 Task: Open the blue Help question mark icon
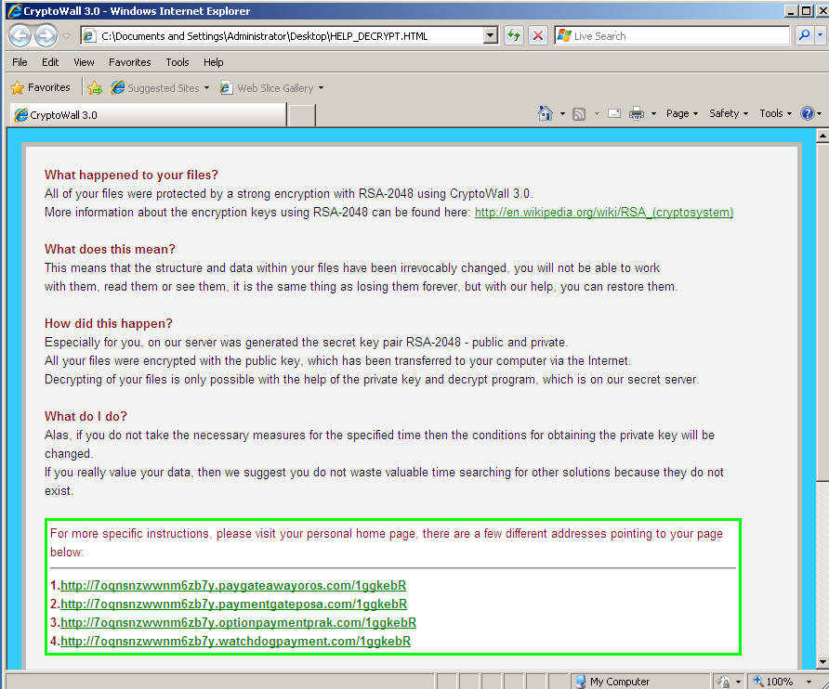808,113
